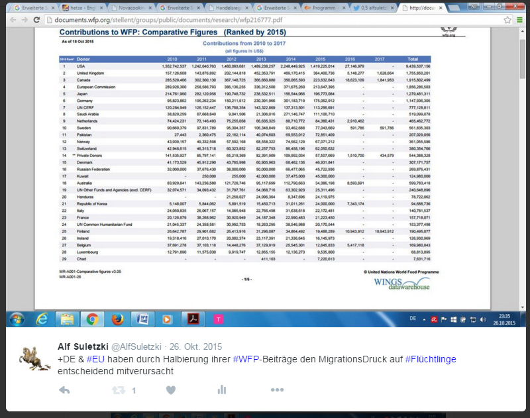The image size is (530, 418).
Task: Close the '0,5 alfsuletz' Twitter tab
Action: pos(392,8)
